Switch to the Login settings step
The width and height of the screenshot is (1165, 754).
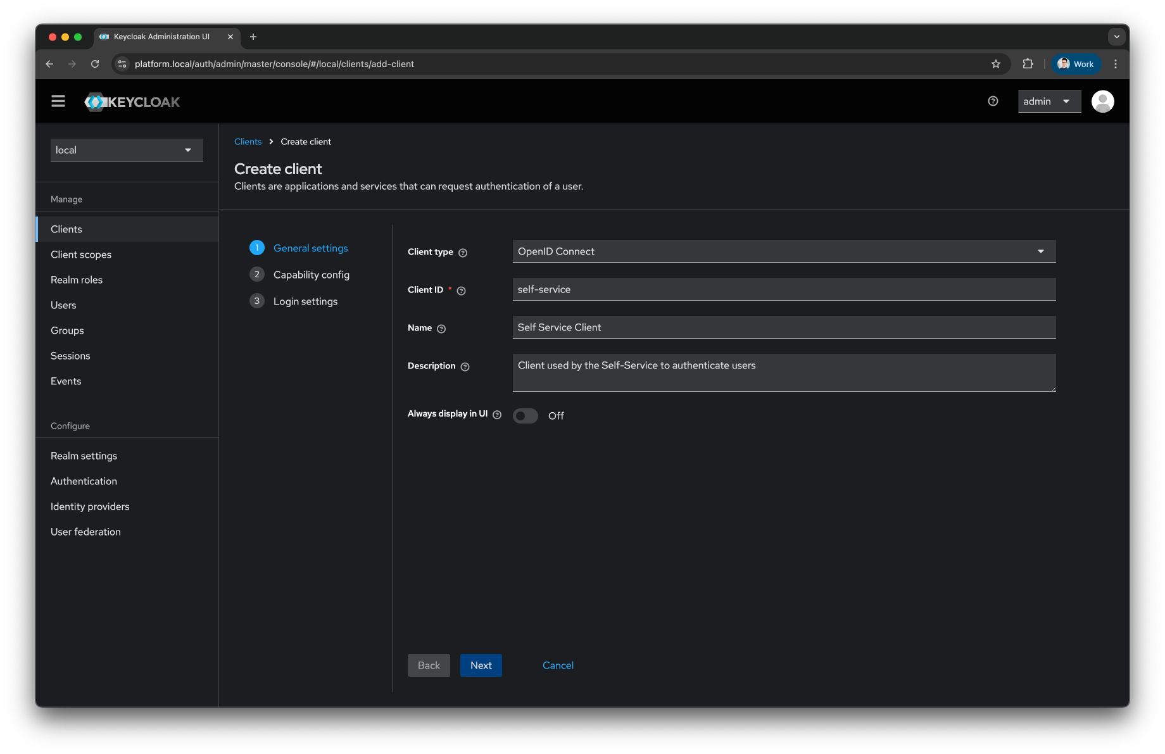(305, 301)
